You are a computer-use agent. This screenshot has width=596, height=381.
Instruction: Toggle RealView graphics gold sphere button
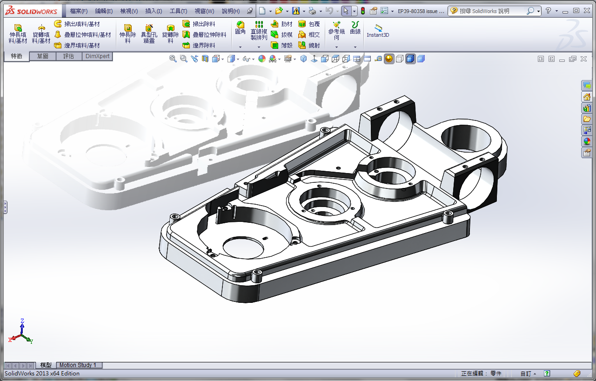click(389, 59)
